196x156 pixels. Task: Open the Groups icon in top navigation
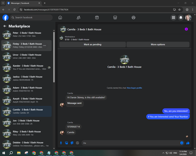(133, 18)
